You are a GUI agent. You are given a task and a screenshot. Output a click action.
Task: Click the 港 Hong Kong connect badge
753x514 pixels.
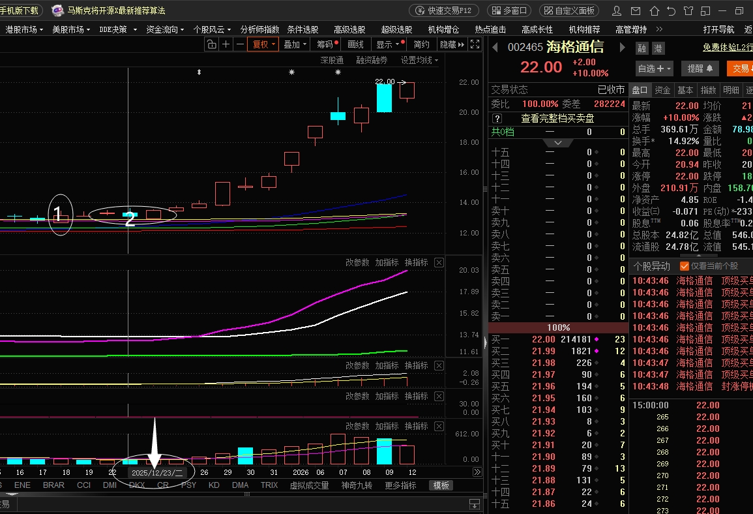pyautogui.click(x=657, y=48)
